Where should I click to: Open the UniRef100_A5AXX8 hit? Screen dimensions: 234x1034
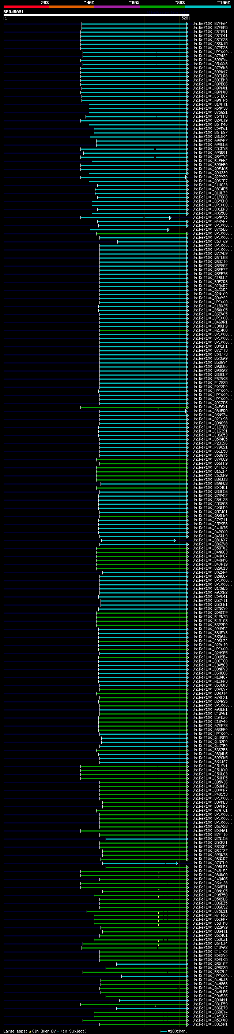pyautogui.click(x=210, y=64)
